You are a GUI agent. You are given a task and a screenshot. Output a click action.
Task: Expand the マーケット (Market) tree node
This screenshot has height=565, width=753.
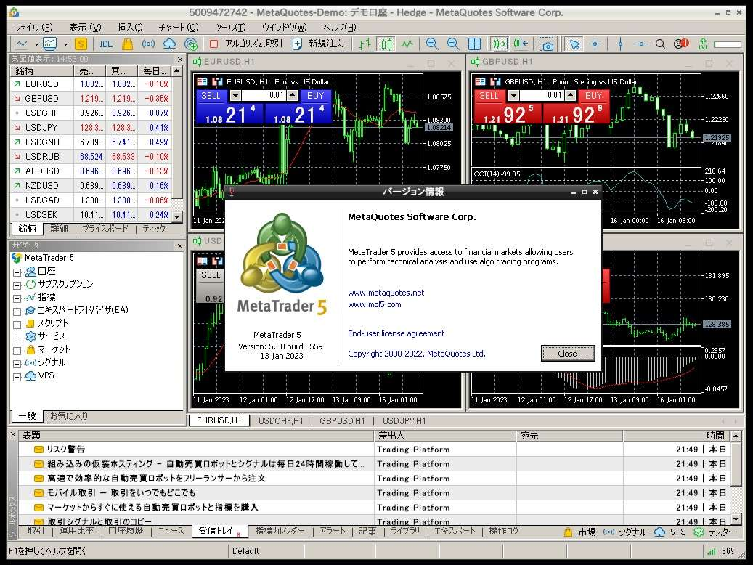pos(17,351)
